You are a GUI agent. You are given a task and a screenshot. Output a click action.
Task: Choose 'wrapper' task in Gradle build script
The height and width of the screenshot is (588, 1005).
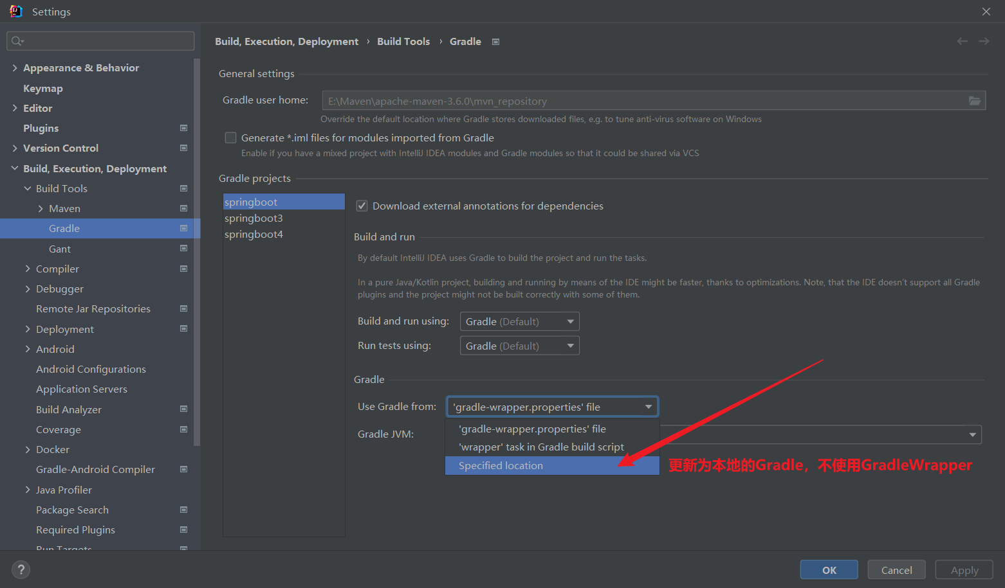pos(552,447)
